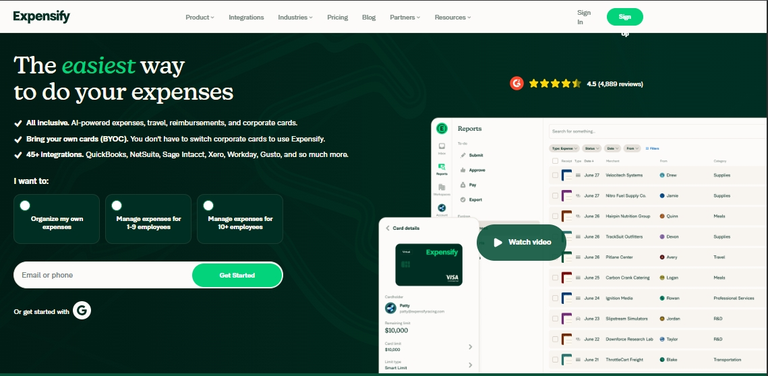
Task: Check the Pitlane Center row checkbox
Action: point(555,257)
